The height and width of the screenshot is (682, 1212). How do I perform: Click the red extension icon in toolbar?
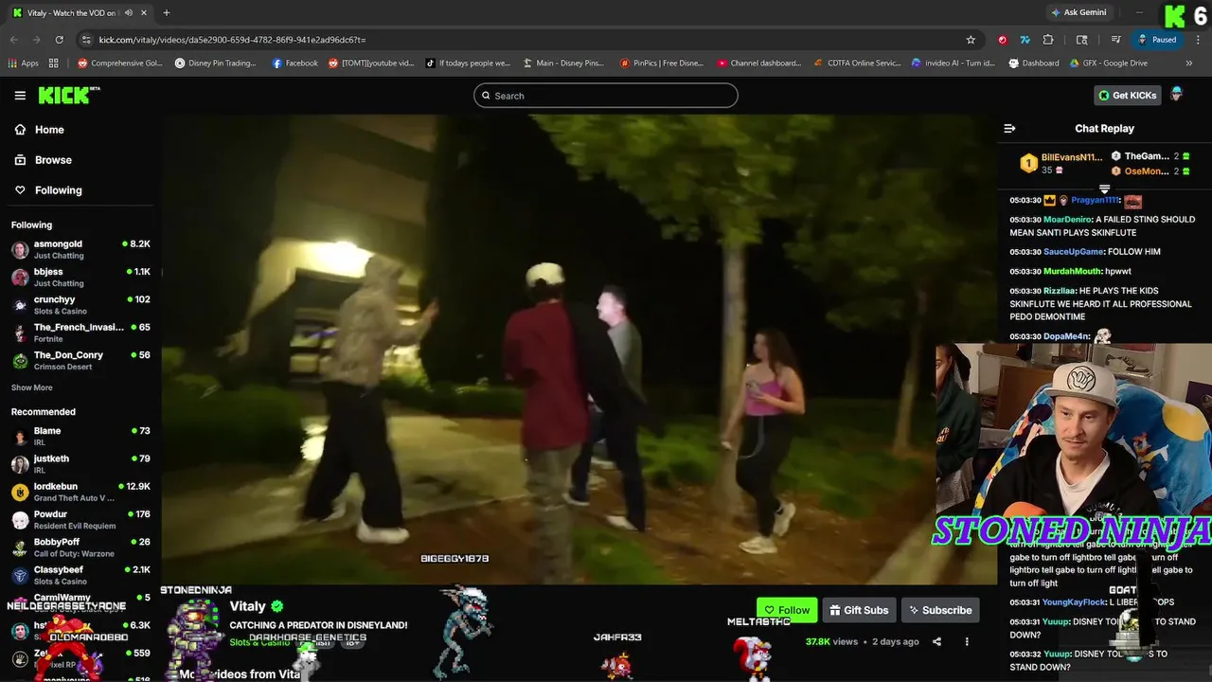[x=1002, y=40]
